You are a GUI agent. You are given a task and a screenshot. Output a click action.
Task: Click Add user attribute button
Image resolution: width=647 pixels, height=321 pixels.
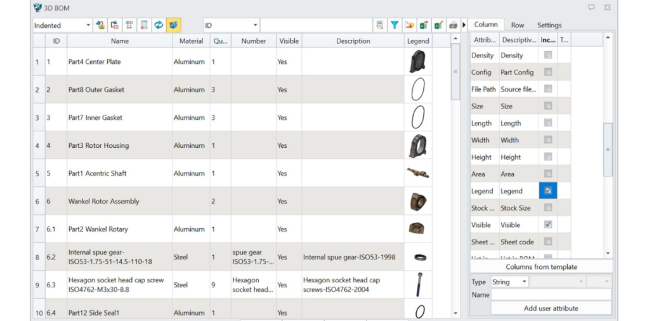tap(551, 308)
